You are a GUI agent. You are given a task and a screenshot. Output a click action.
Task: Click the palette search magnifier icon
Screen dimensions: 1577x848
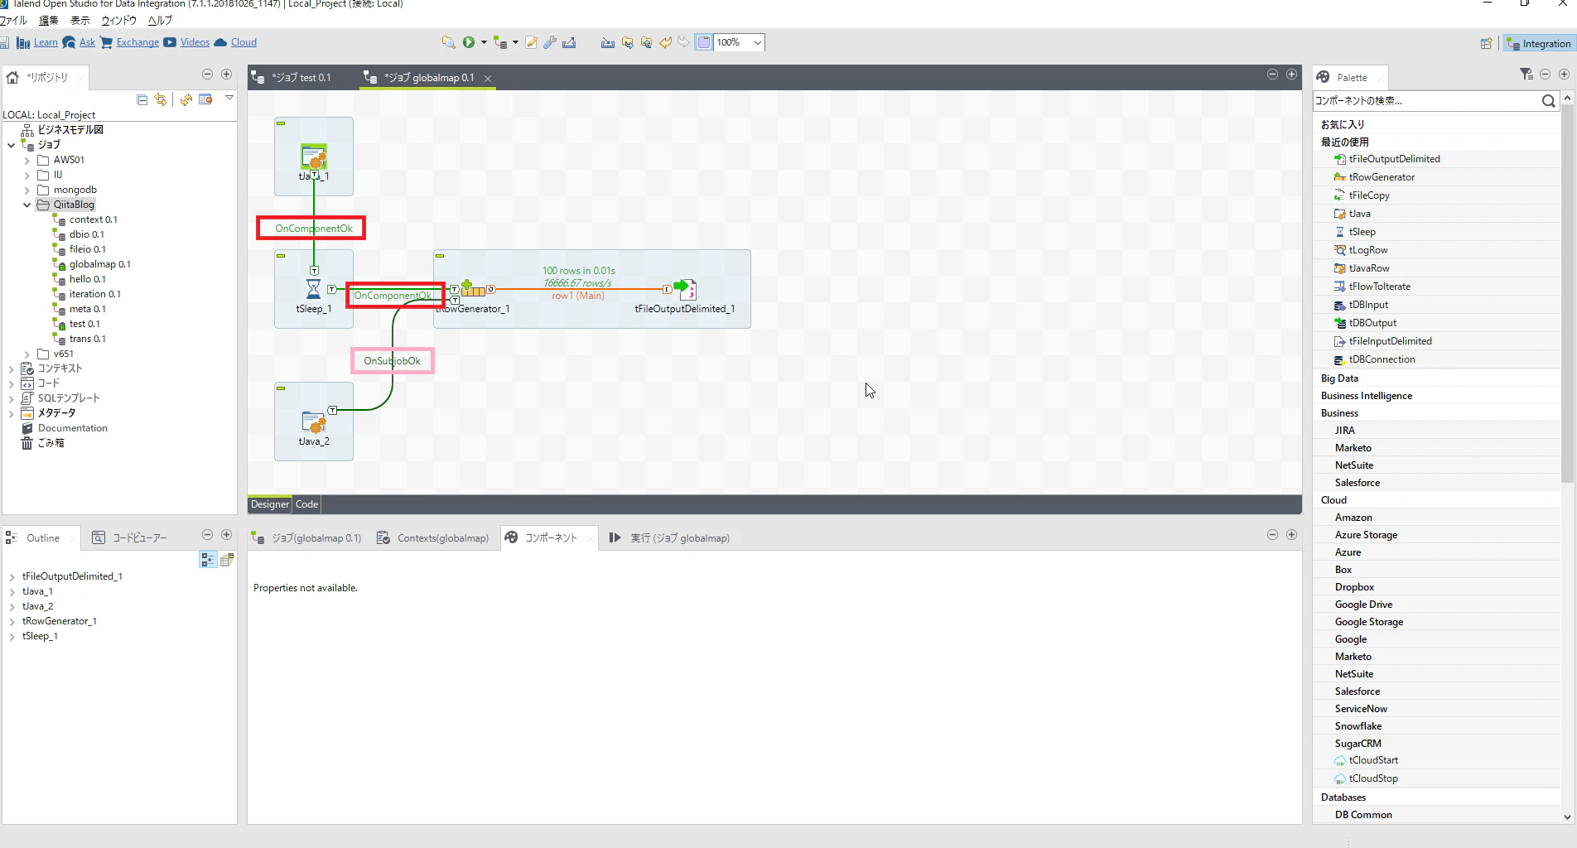(1548, 101)
